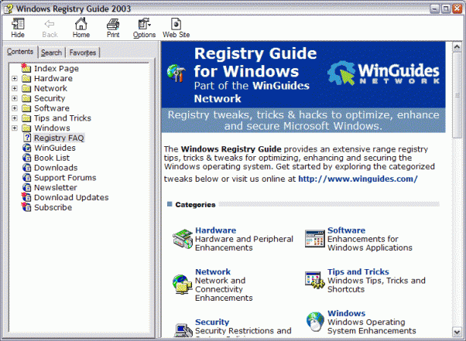Select the Downloads tree item

[x=56, y=168]
